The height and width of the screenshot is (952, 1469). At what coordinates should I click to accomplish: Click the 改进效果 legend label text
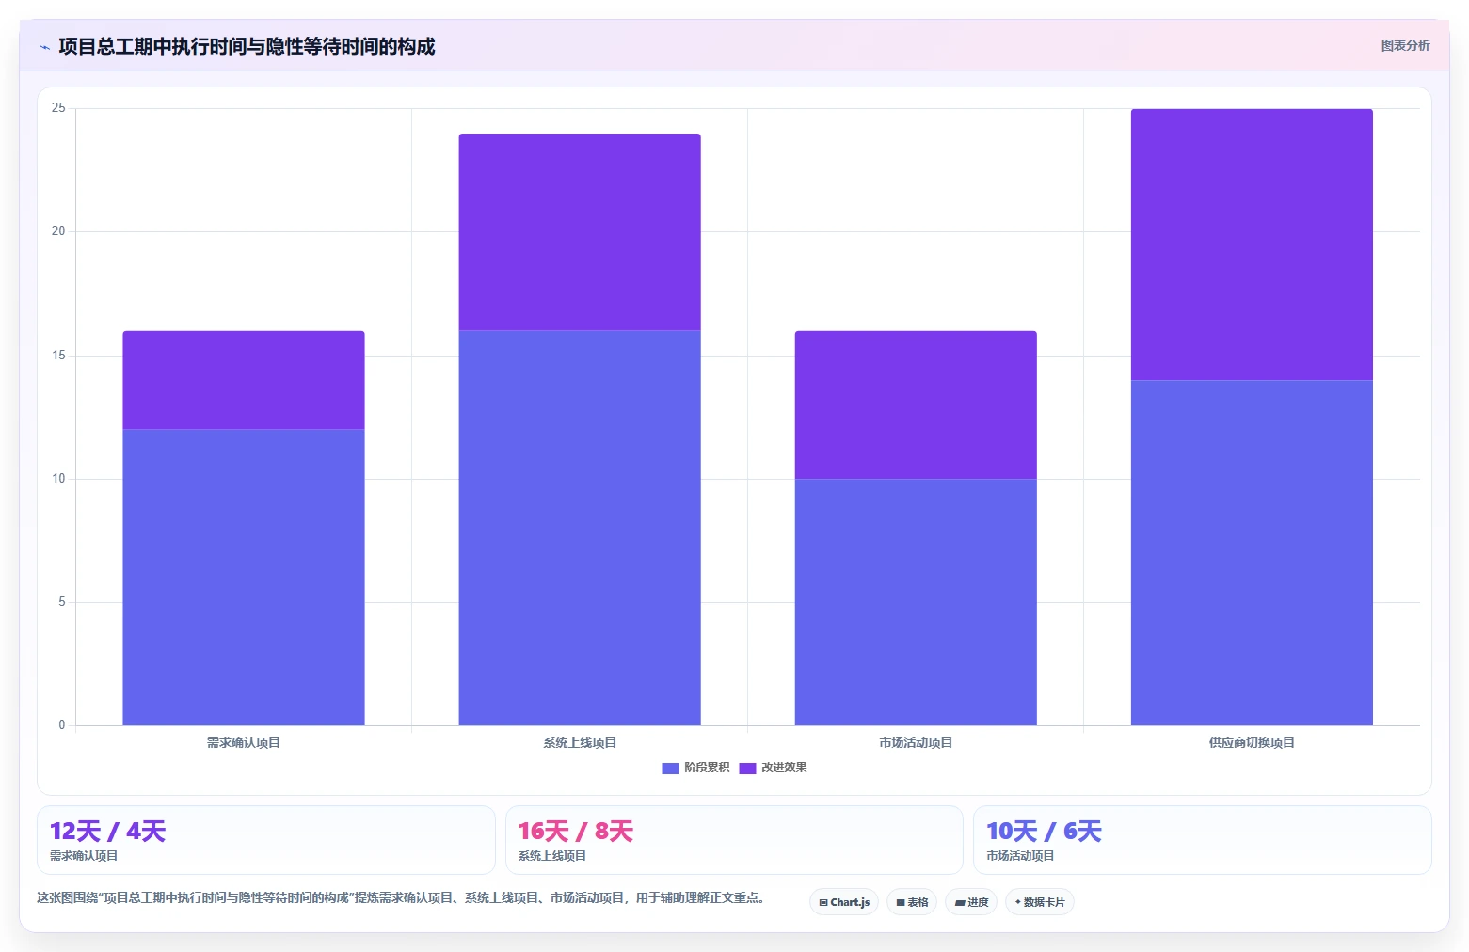[784, 768]
